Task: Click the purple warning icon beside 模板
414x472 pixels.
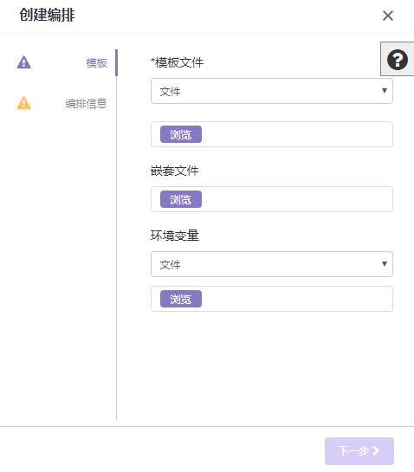Action: (x=23, y=62)
